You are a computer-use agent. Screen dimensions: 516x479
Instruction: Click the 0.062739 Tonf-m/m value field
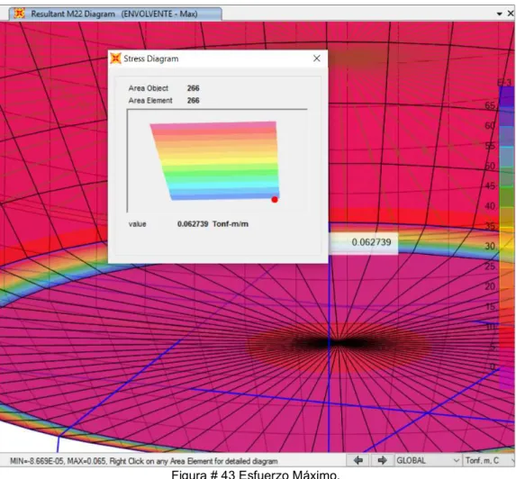coord(213,224)
